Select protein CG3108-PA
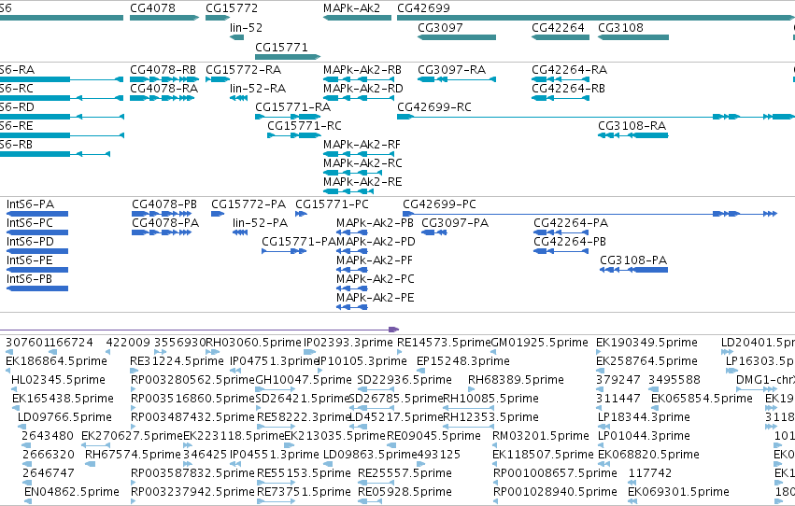Image resolution: width=795 pixels, height=506 pixels. (x=633, y=270)
